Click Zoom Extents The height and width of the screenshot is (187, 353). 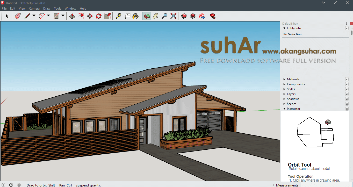point(173,16)
